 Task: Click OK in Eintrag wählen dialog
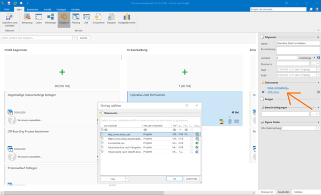click(x=174, y=179)
